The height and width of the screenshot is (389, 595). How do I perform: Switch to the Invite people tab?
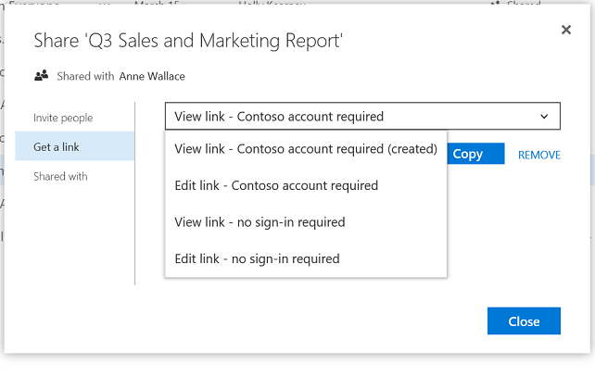63,118
